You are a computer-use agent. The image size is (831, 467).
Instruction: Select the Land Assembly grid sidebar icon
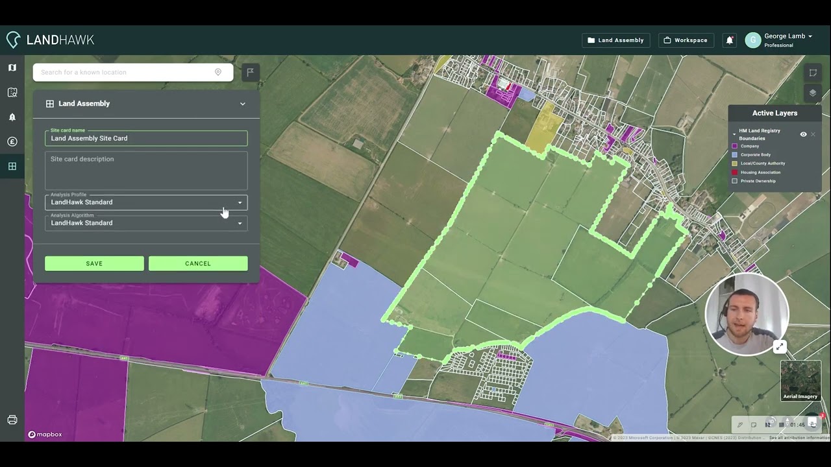coord(12,166)
